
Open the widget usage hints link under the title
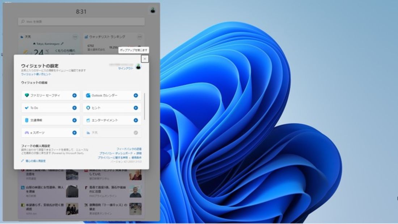[x=36, y=74]
